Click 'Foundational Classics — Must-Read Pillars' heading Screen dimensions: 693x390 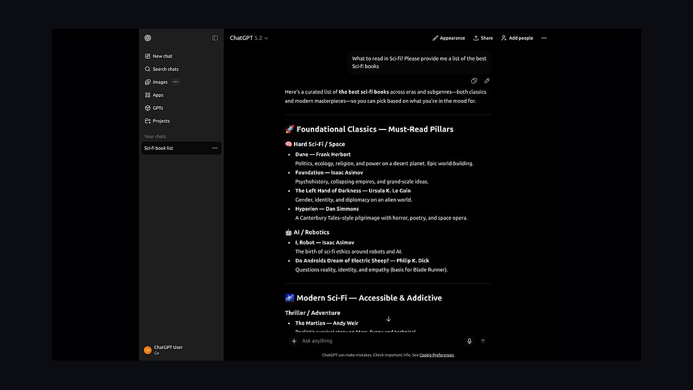tap(369, 129)
